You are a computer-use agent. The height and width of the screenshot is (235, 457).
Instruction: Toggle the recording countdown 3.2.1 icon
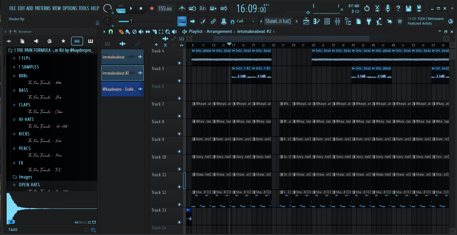coord(202,8)
